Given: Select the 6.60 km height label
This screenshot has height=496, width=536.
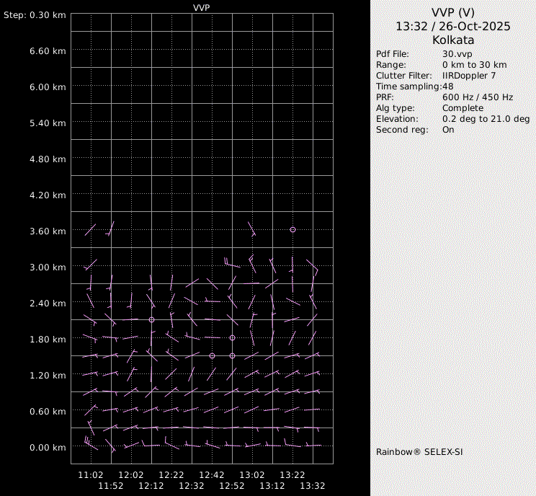Looking at the screenshot, I should pos(48,51).
